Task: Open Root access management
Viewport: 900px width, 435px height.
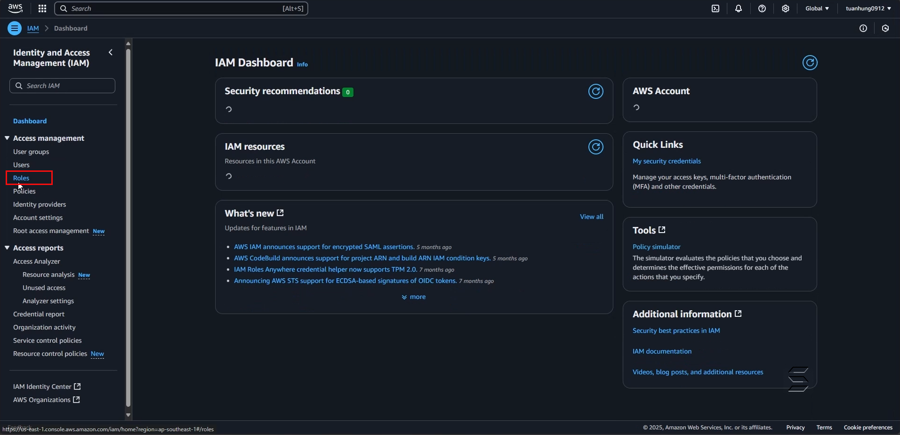Action: coord(51,231)
